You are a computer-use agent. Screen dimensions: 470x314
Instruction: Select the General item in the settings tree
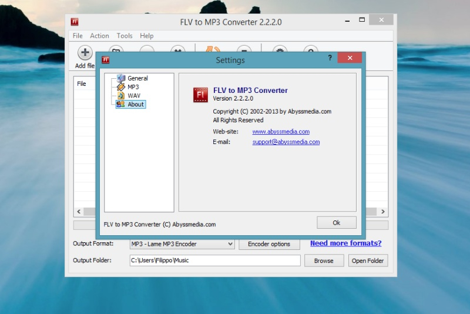coord(137,78)
